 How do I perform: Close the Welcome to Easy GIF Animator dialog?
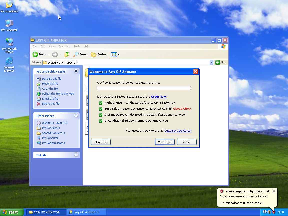tap(196, 72)
